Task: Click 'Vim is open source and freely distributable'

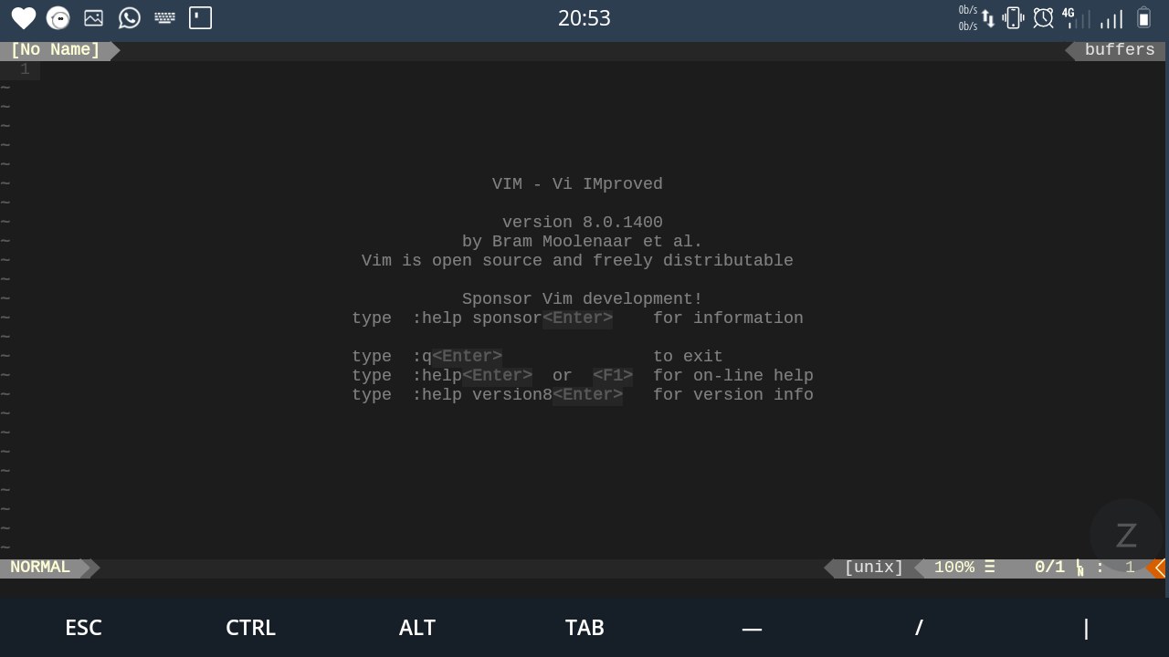Action: 577,261
